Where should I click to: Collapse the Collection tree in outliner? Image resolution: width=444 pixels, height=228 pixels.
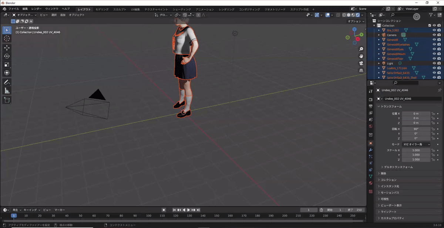pyautogui.click(x=374, y=25)
